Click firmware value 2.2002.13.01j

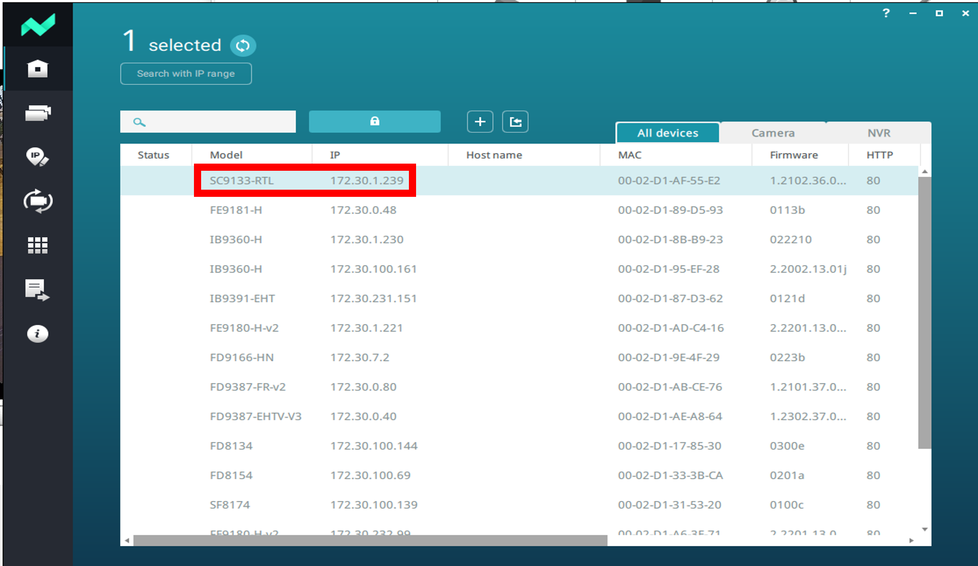click(x=808, y=269)
